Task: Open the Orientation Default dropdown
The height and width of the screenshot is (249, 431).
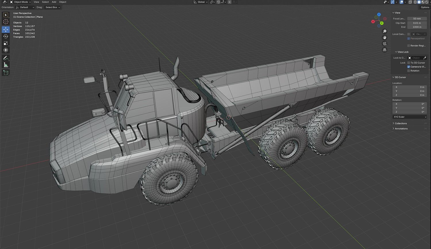Action: coord(25,7)
